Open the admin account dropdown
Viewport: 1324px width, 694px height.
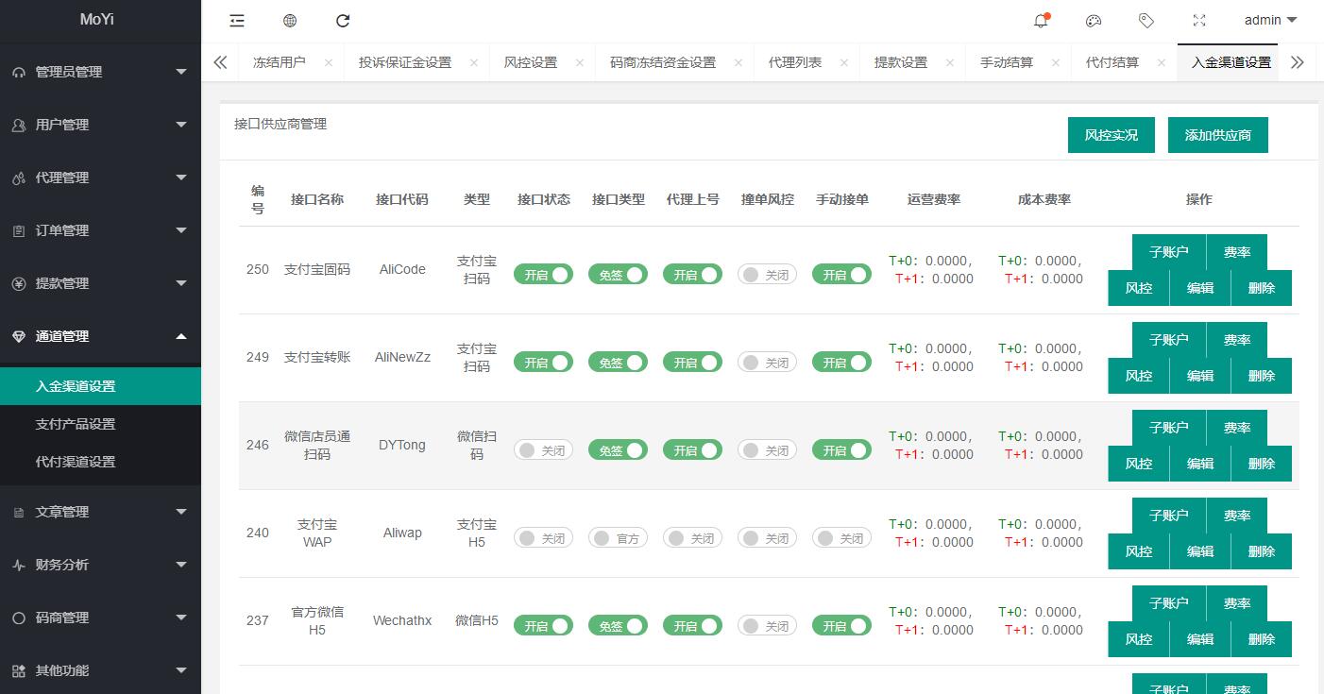(1270, 20)
